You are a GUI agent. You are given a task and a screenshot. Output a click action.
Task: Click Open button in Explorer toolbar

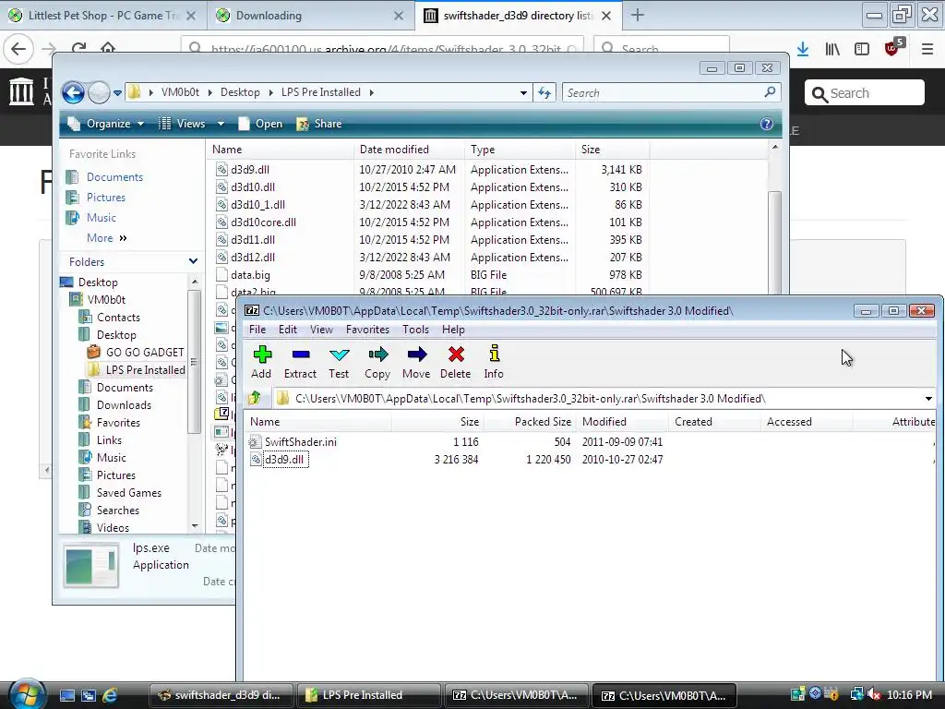[x=260, y=124]
